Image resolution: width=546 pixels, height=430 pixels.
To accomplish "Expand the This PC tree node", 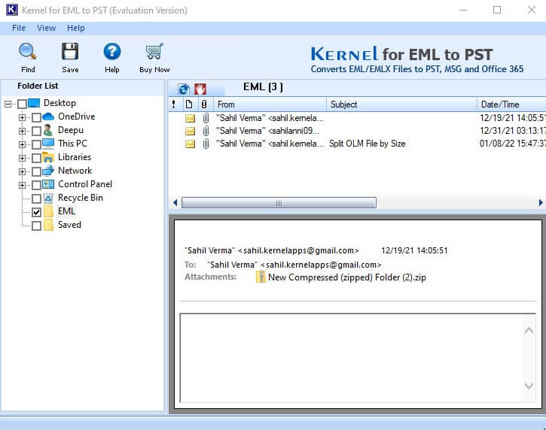I will tap(22, 144).
